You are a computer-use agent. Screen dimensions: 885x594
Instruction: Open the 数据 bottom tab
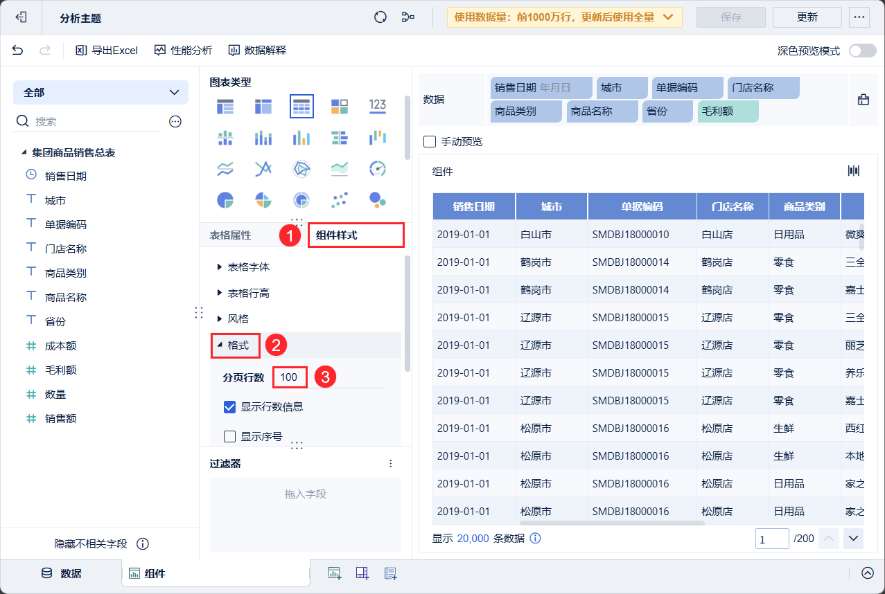pyautogui.click(x=61, y=573)
